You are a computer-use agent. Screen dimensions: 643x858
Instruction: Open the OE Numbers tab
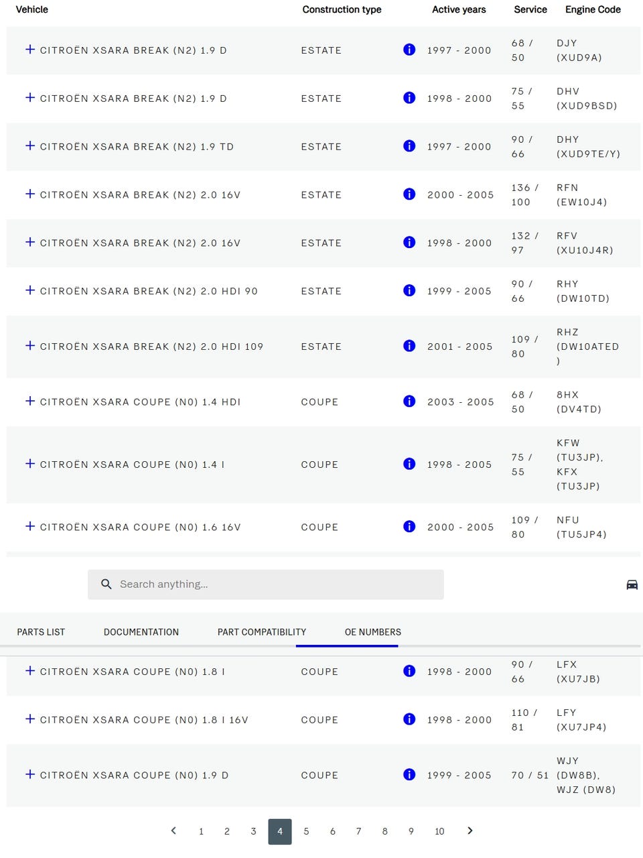pyautogui.click(x=373, y=632)
